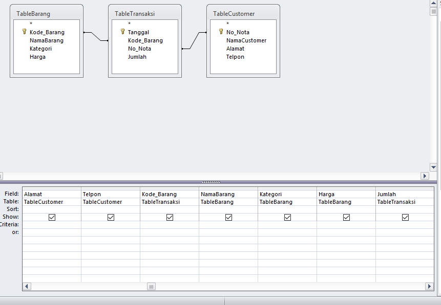Open the Sort dropdown for NamaBarang
This screenshot has width=441, height=305.
click(x=228, y=209)
